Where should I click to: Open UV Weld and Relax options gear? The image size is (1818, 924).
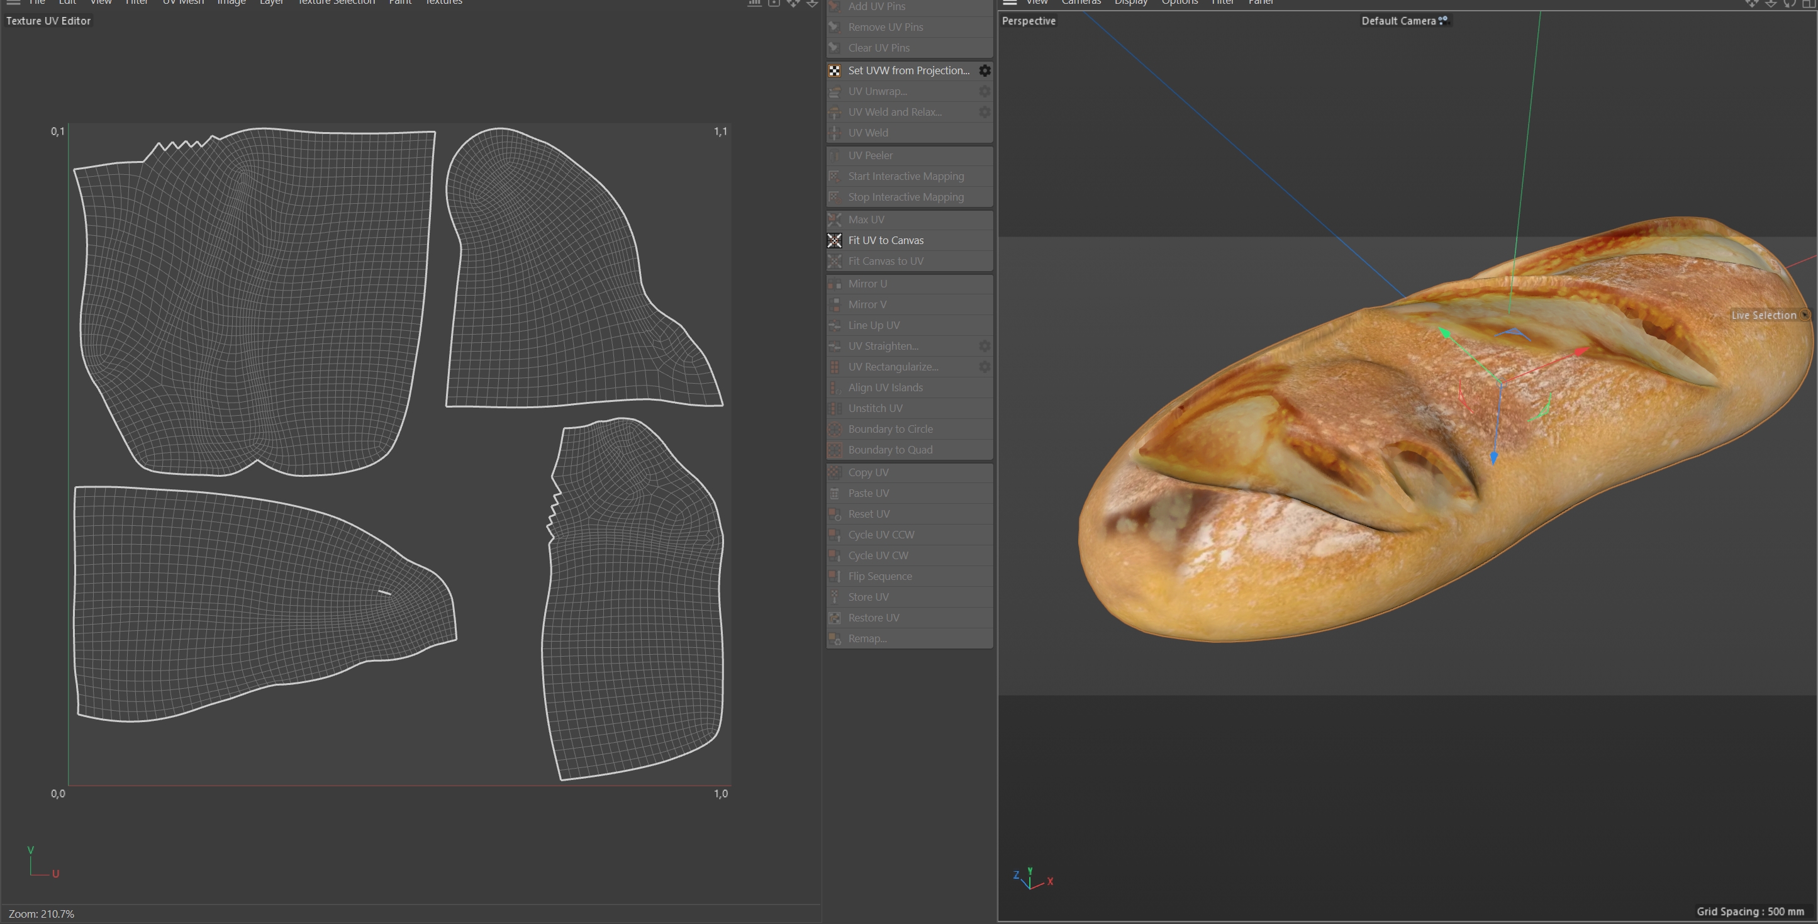point(984,112)
